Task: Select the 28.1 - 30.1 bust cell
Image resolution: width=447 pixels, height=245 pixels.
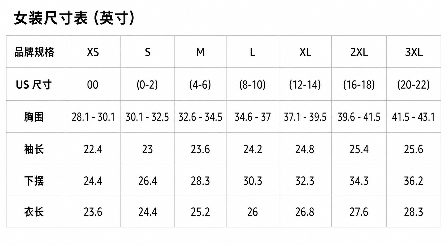Action: (93, 117)
